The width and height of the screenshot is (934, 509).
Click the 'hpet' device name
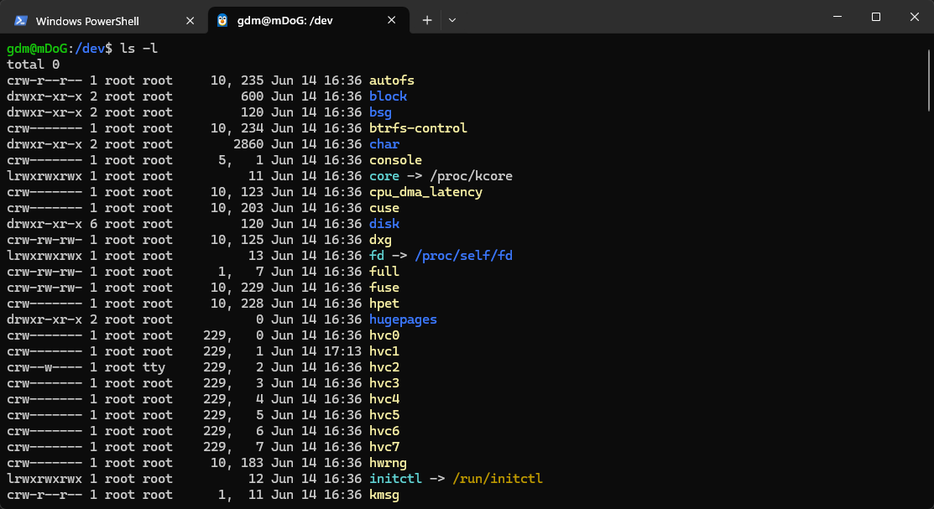[384, 304]
